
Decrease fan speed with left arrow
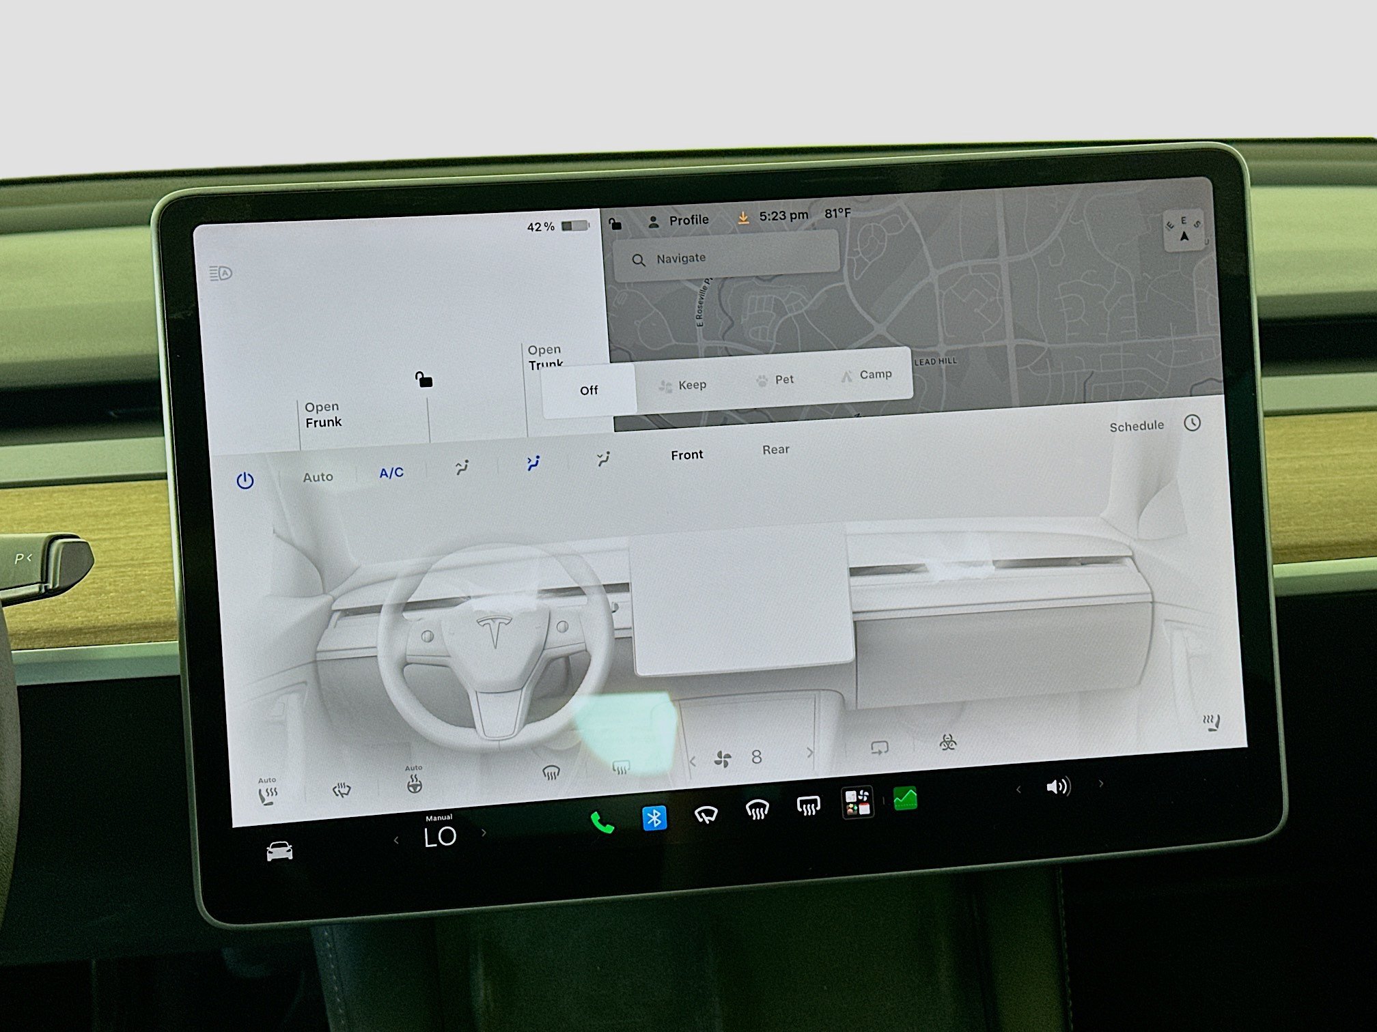click(693, 761)
